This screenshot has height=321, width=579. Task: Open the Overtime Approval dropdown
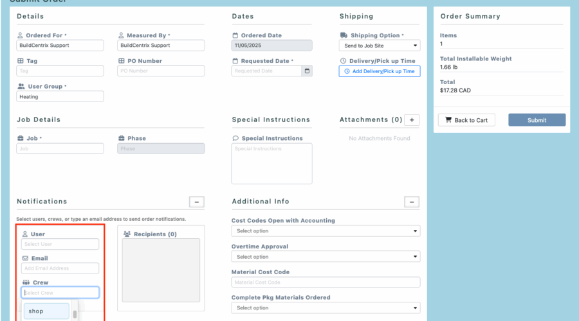click(x=326, y=257)
